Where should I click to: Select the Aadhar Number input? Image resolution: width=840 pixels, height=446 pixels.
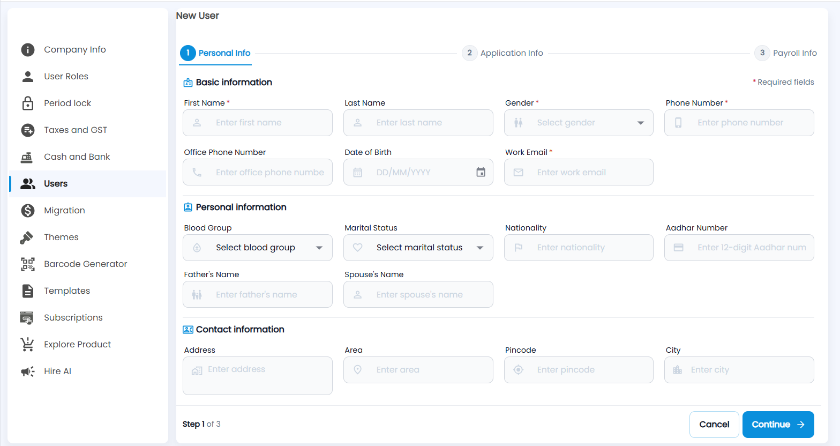(x=739, y=248)
